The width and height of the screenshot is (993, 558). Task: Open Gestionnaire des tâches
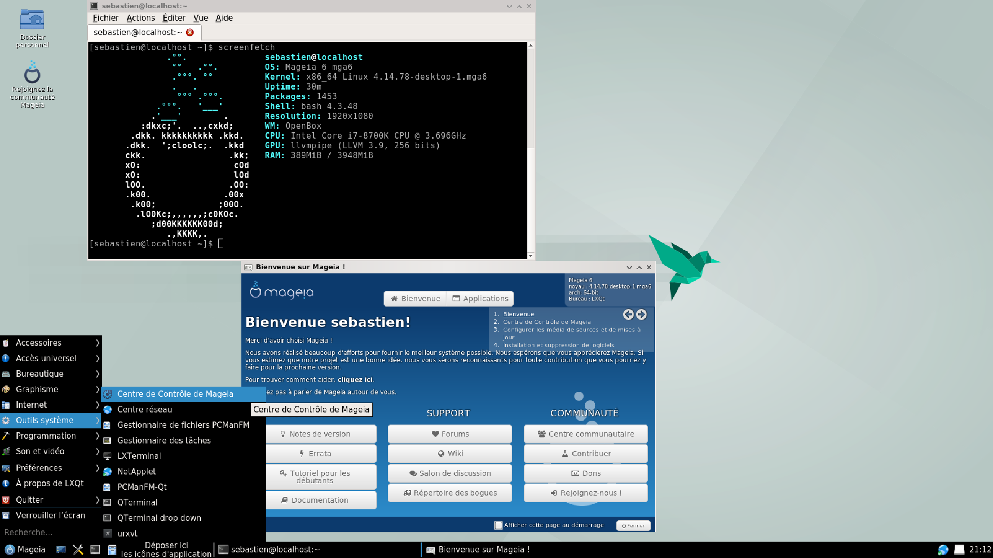tap(184, 440)
